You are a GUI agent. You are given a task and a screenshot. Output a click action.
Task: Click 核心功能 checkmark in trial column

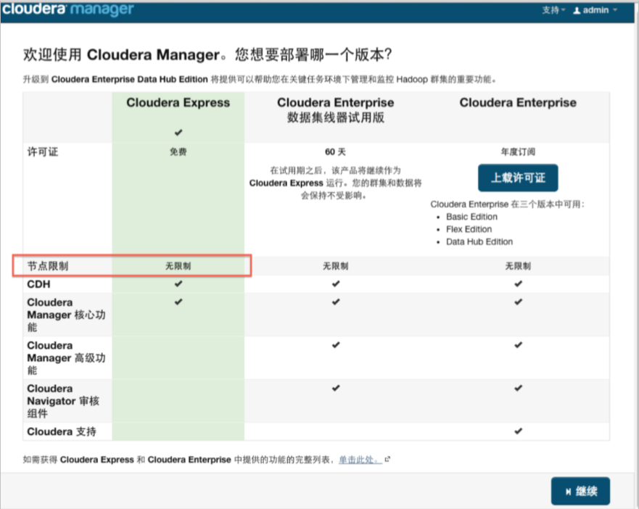pos(335,302)
